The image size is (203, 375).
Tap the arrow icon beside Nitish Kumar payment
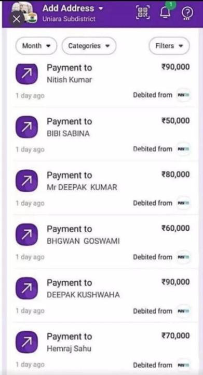tap(26, 74)
